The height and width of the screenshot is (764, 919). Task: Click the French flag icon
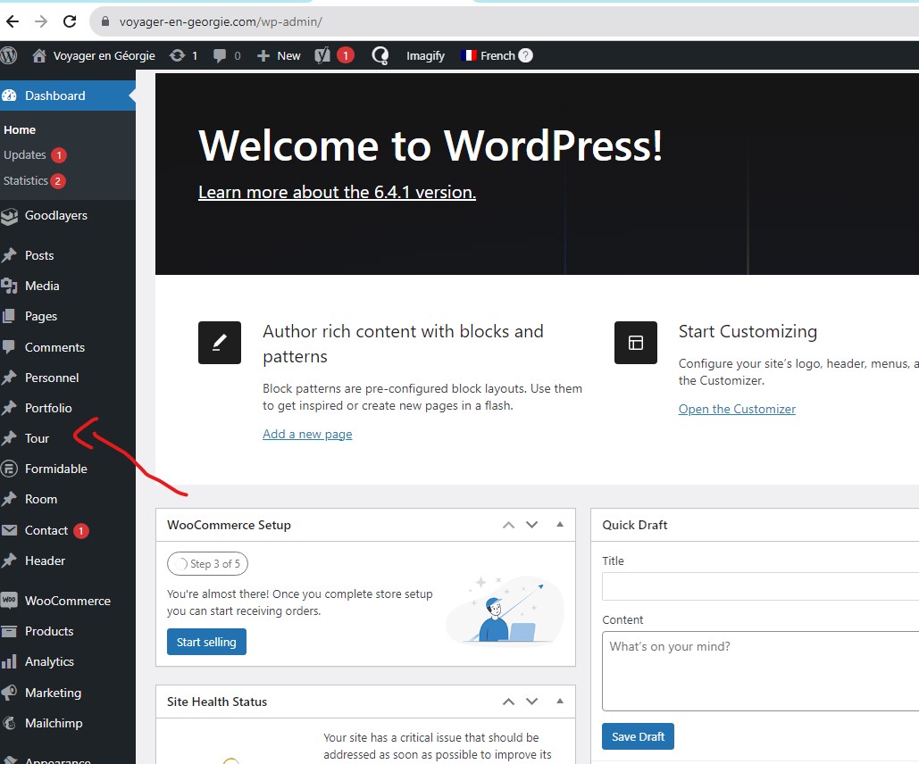[468, 55]
